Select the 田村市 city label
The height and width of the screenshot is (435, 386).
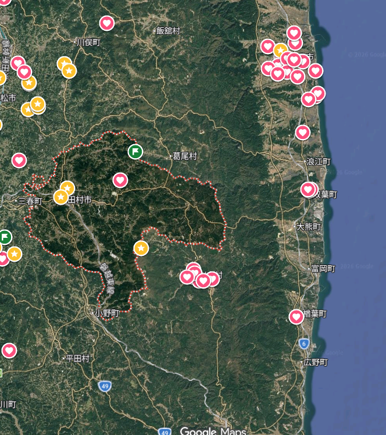80,199
